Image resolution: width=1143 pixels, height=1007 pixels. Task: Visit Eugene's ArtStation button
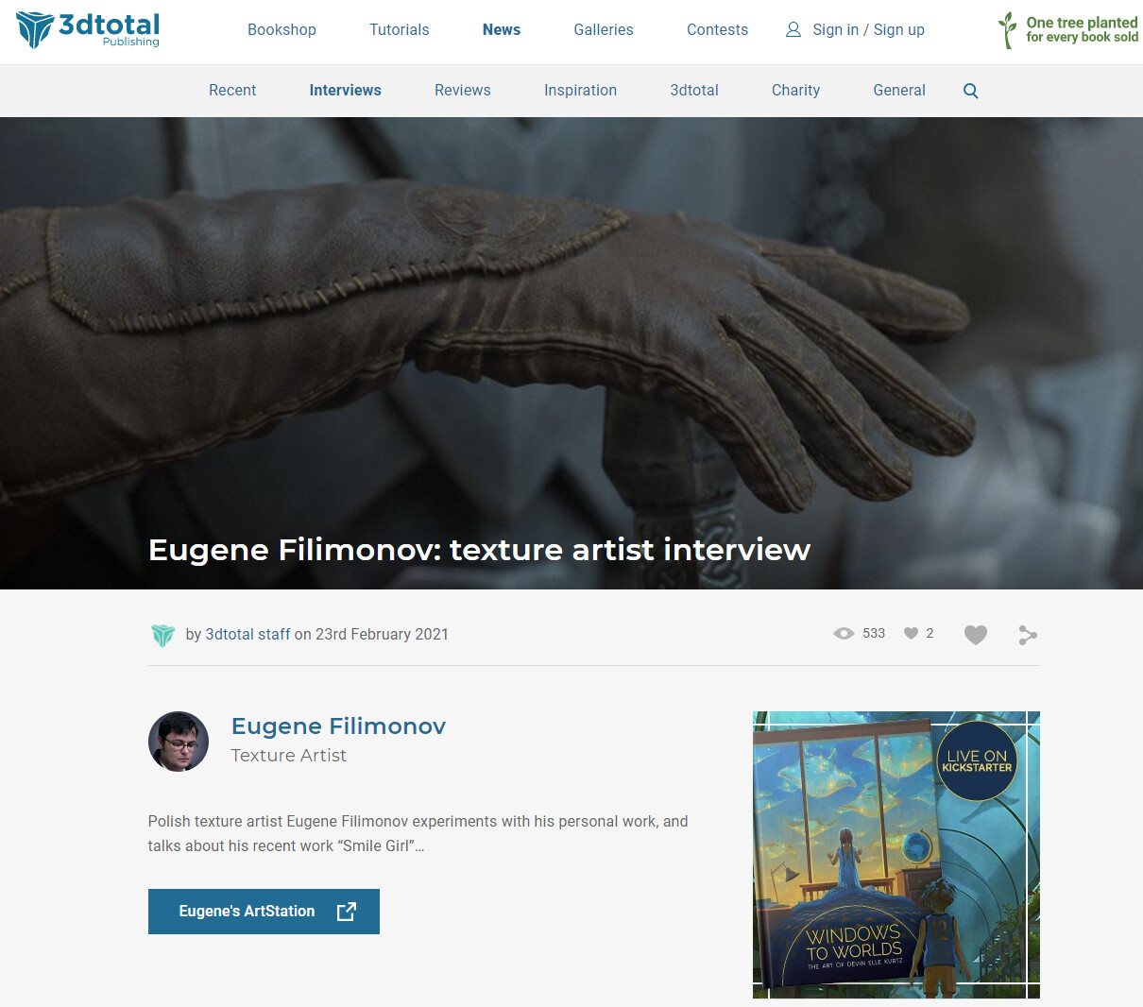point(264,912)
